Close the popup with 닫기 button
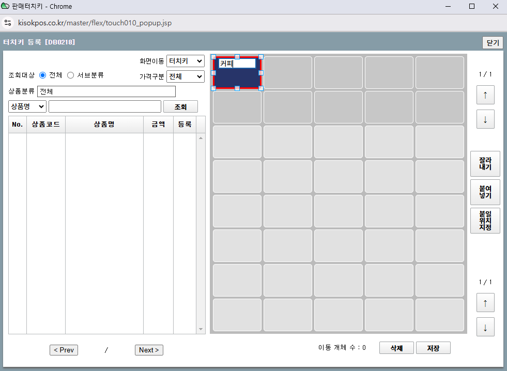Image resolution: width=507 pixels, height=371 pixels. point(492,43)
